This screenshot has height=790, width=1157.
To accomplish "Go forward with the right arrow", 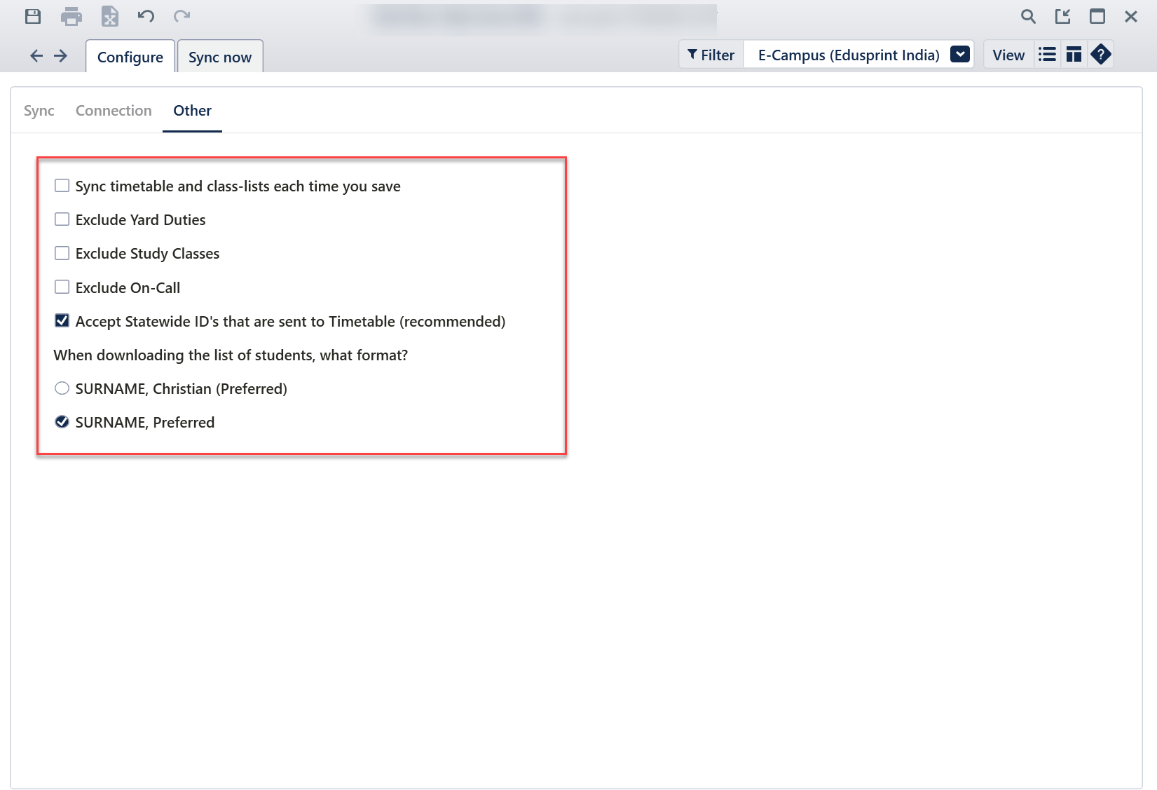I will click(61, 55).
